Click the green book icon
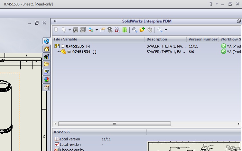Image resolution: width=242 pixels, height=151 pixels. [x=125, y=30]
